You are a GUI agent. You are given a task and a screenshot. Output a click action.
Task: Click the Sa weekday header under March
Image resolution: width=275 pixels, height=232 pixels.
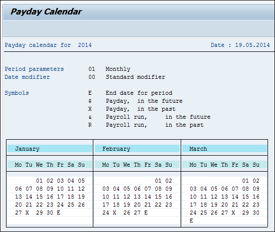[x=246, y=165]
